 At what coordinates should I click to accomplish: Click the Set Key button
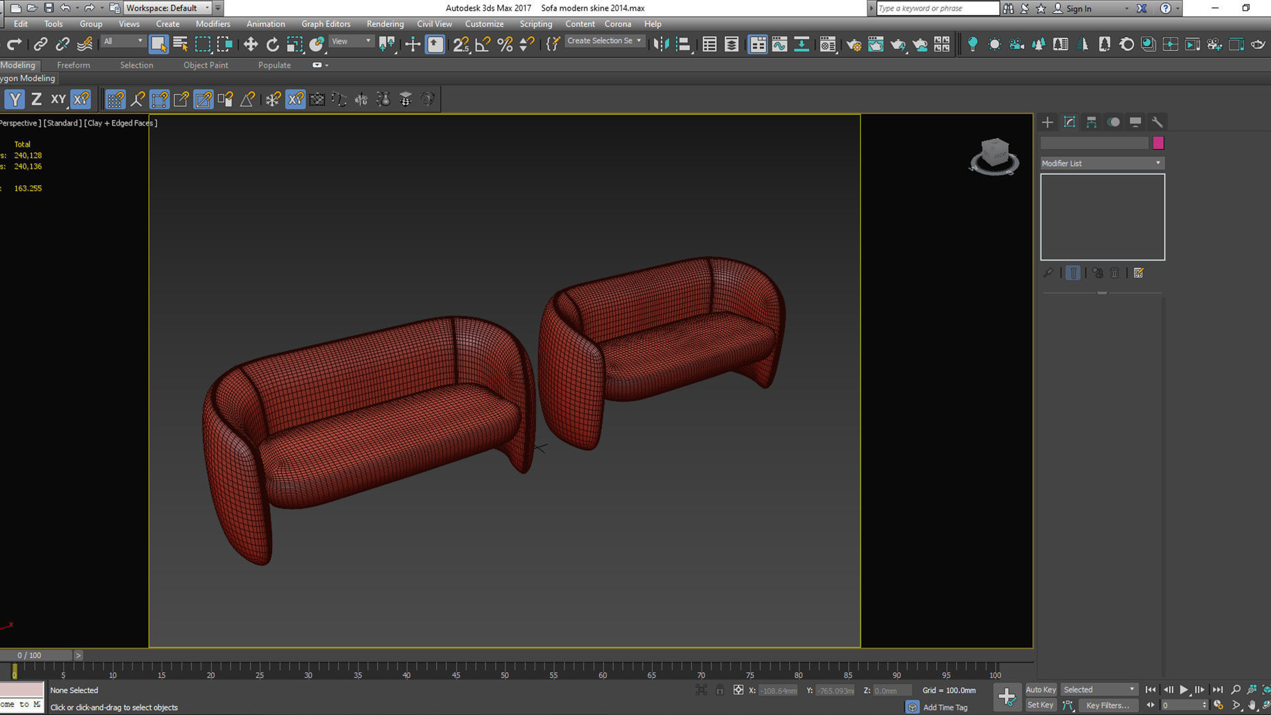coord(1040,705)
